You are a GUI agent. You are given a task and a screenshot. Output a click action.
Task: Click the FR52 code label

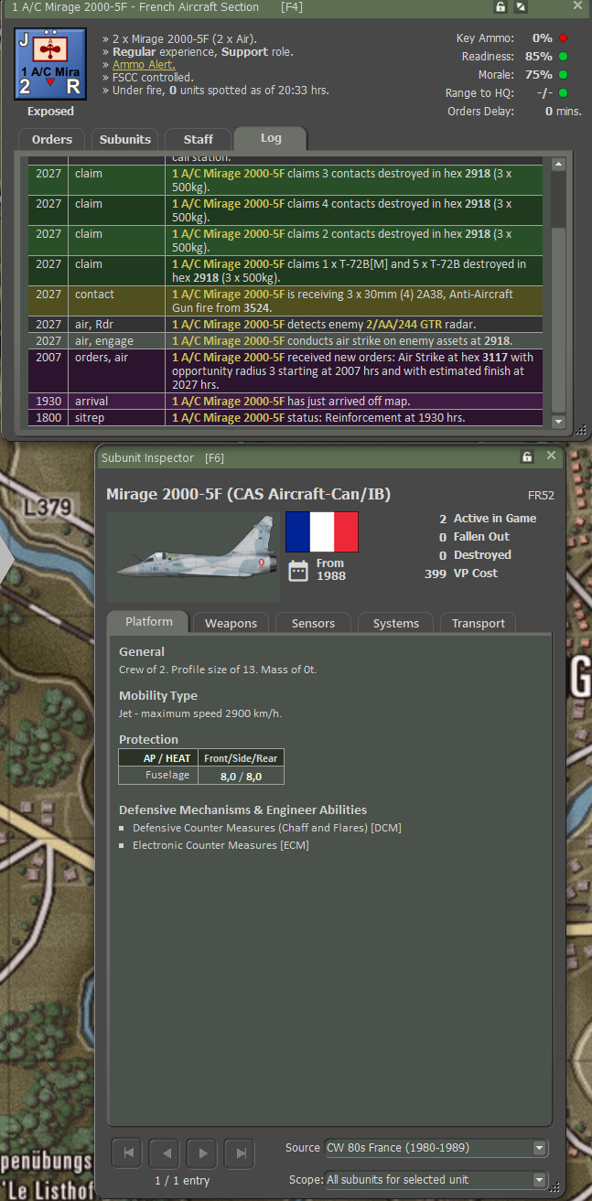pos(542,495)
